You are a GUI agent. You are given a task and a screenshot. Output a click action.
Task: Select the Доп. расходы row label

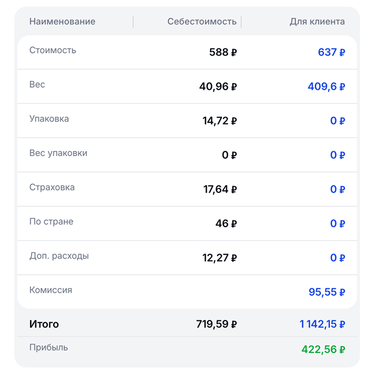59,256
